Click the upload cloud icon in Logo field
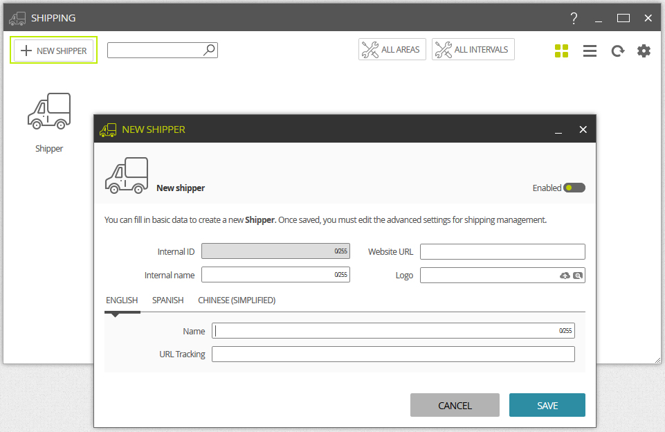 coord(565,276)
